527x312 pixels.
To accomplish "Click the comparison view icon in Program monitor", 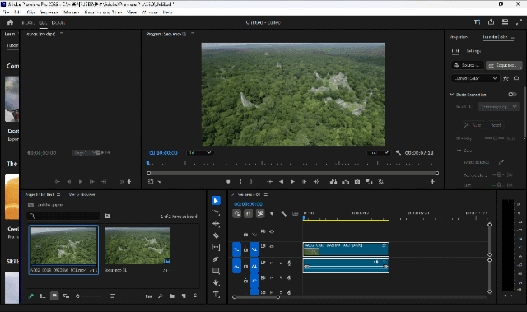I will [x=369, y=182].
